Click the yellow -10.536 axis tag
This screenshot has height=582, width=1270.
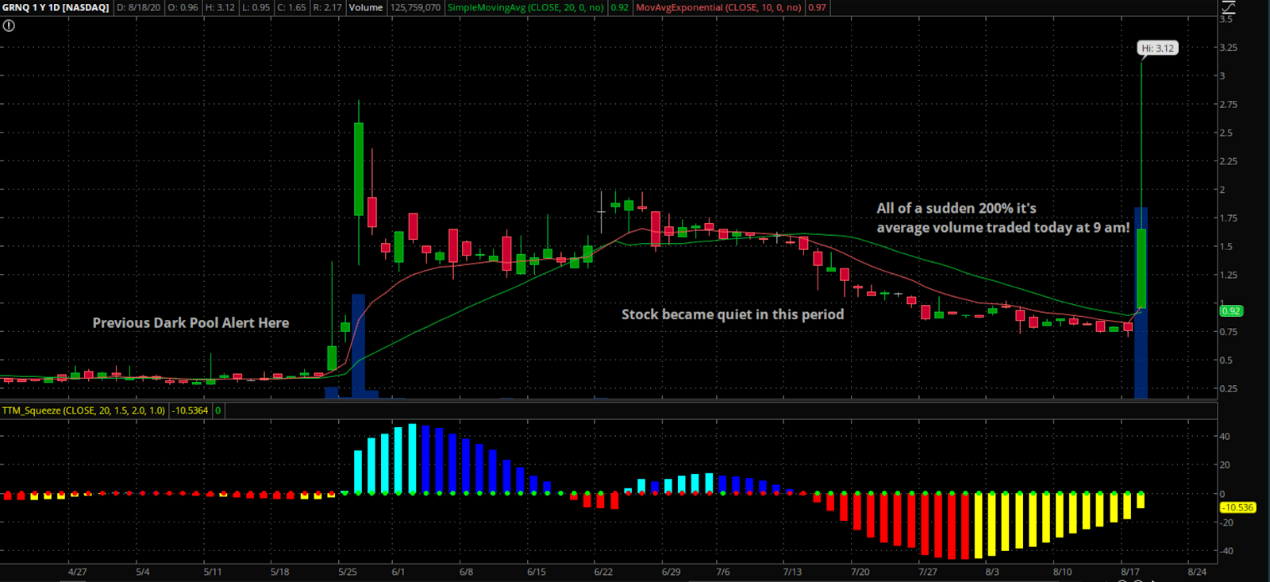[1237, 507]
